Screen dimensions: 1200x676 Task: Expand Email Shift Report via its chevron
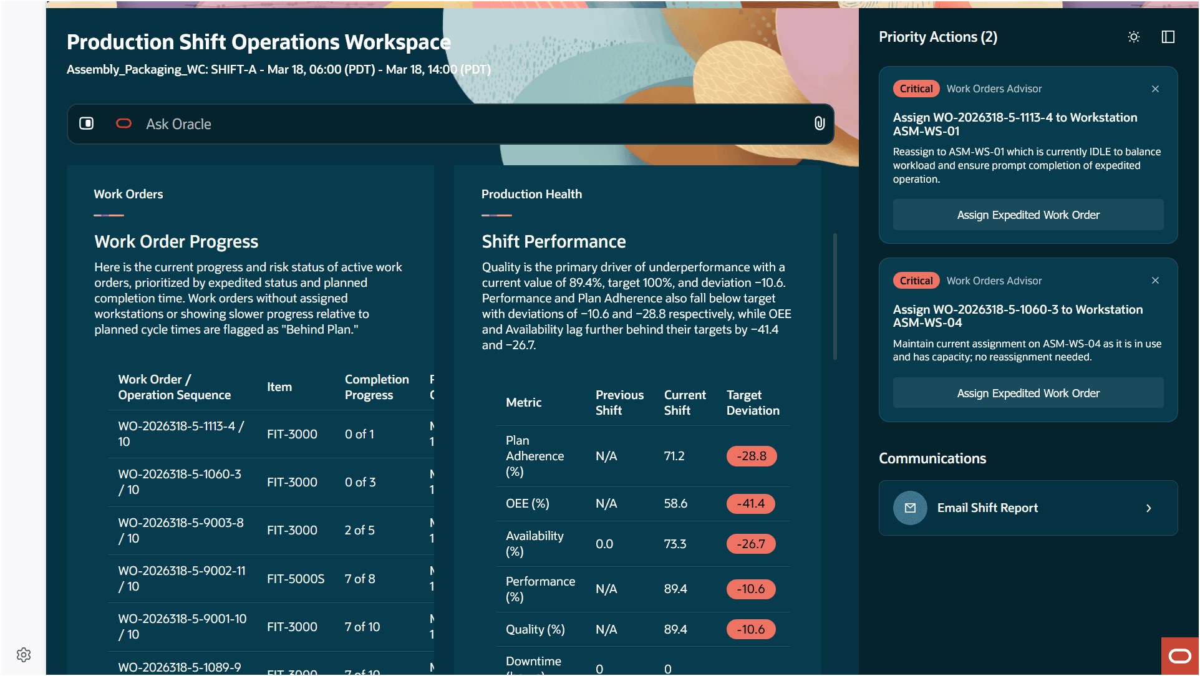pyautogui.click(x=1148, y=508)
